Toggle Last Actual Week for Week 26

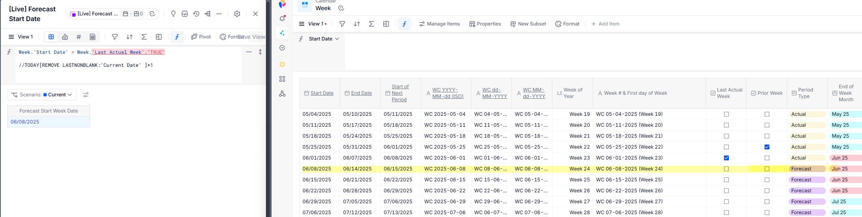pyautogui.click(x=726, y=191)
